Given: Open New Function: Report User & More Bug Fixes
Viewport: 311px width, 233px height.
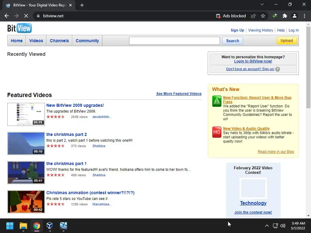Looking at the screenshot, I should [257, 100].
